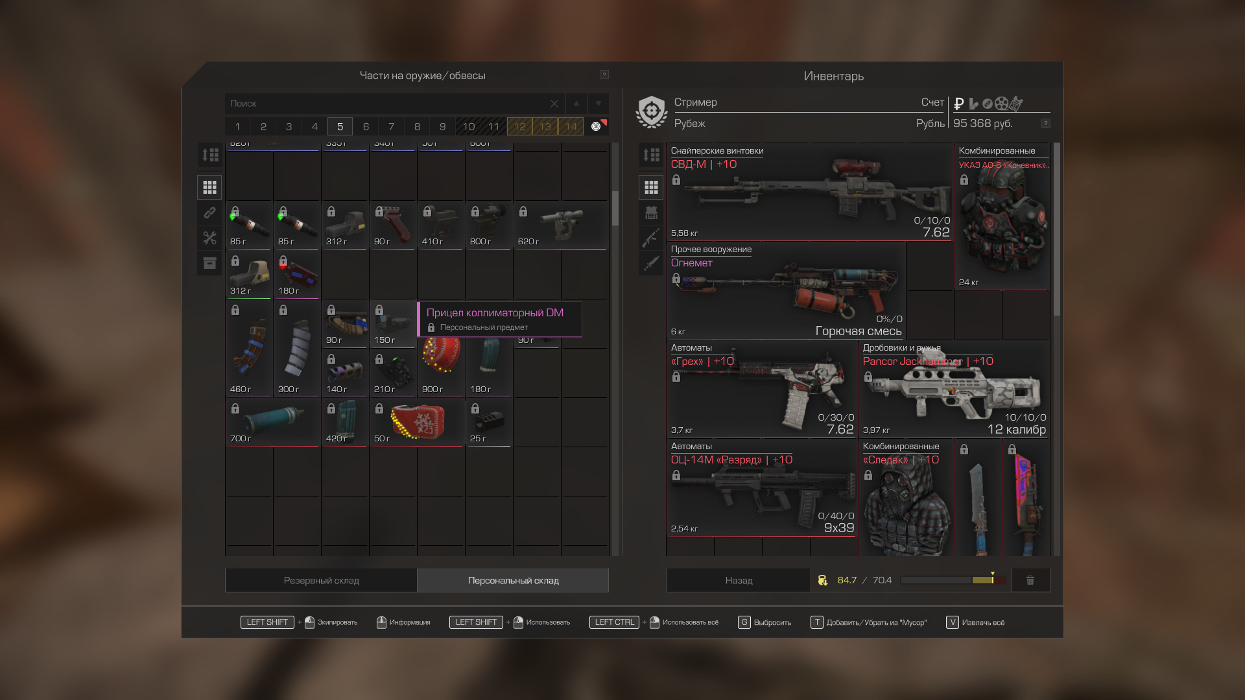Image resolution: width=1245 pixels, height=700 pixels.
Task: Select the link filter icon in storage sidebar
Action: point(209,213)
